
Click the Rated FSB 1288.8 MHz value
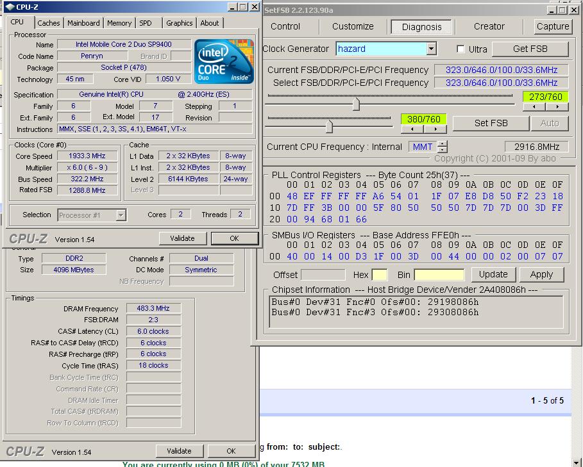tap(87, 190)
